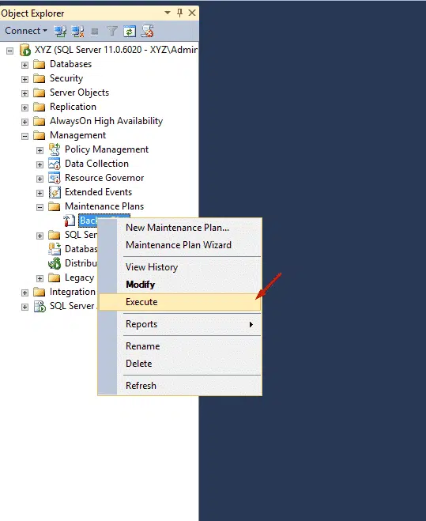The width and height of the screenshot is (426, 521).
Task: Click the Filter funnel icon
Action: (112, 32)
